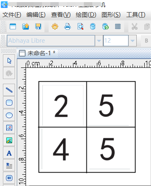Image resolution: width=151 pixels, height=186 pixels.
Task: Save document with floppy disk icon
Action: coord(38,26)
